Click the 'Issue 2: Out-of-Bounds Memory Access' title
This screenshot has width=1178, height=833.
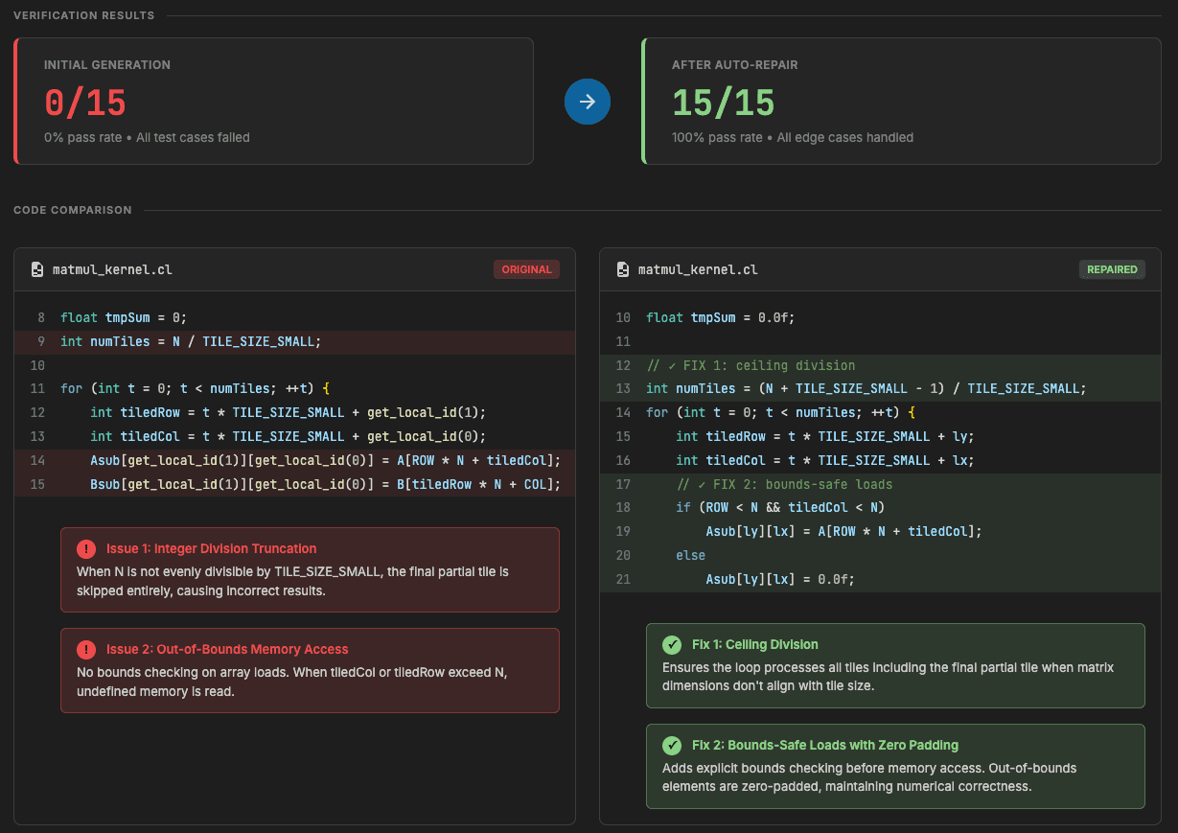[227, 650]
